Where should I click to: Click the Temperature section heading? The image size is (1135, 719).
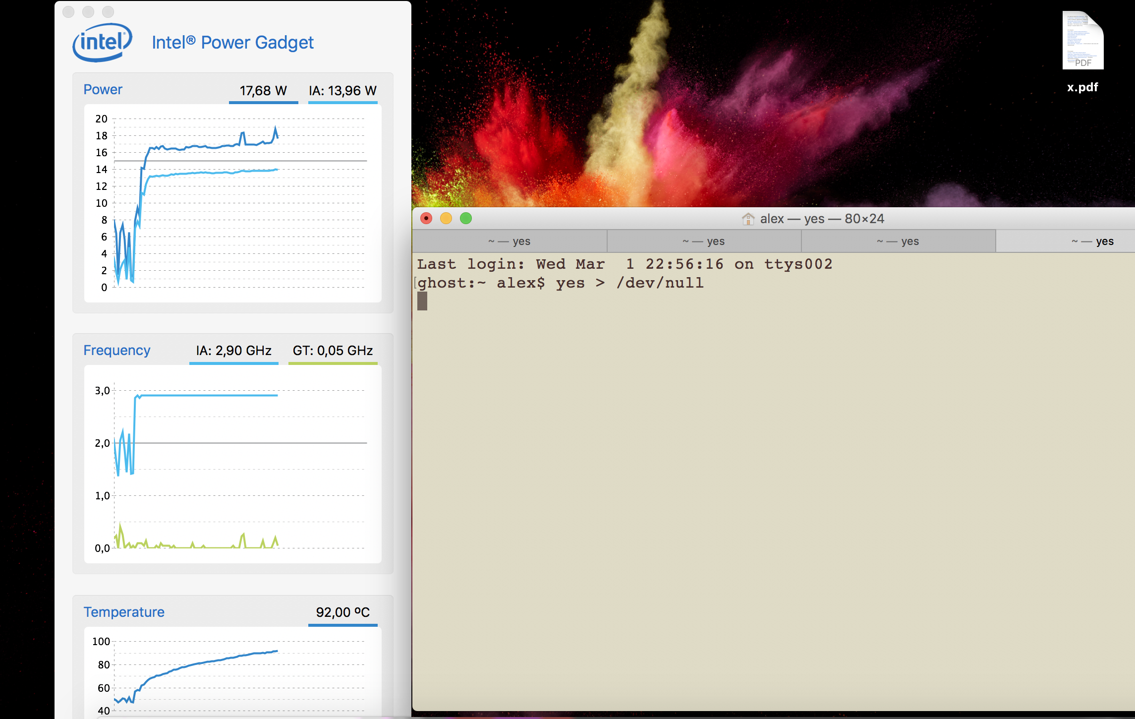[x=124, y=612]
